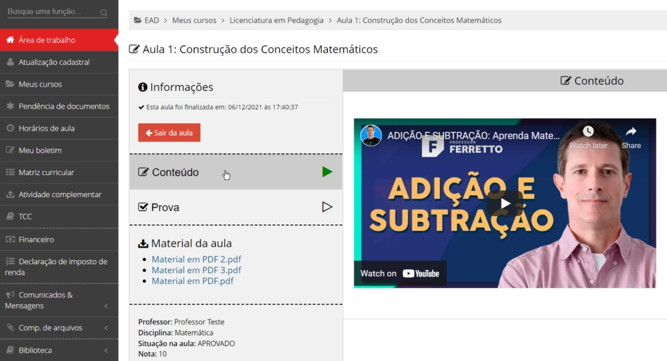Open Meu boletim menu item
This screenshot has width=667, height=361.
click(40, 150)
